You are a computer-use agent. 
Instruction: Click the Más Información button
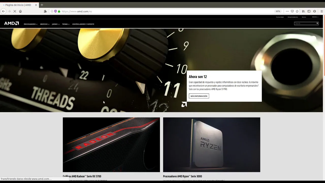click(x=199, y=96)
